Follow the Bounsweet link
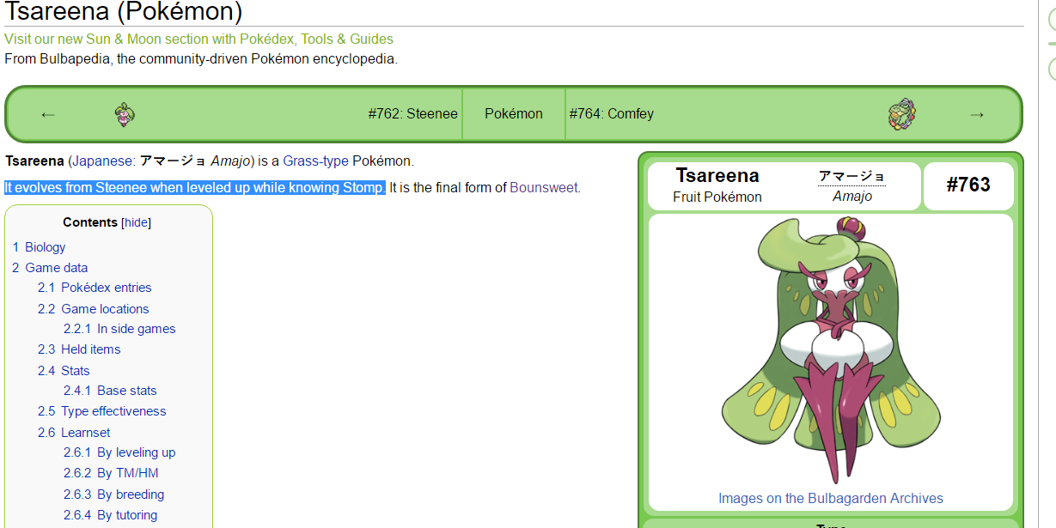 [543, 187]
